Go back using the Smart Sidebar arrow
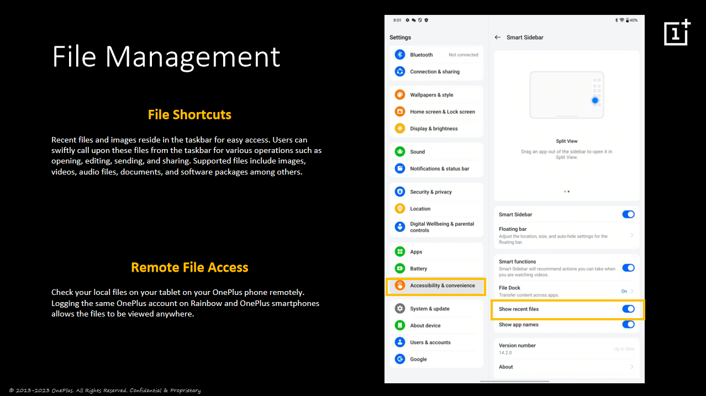 tap(498, 38)
